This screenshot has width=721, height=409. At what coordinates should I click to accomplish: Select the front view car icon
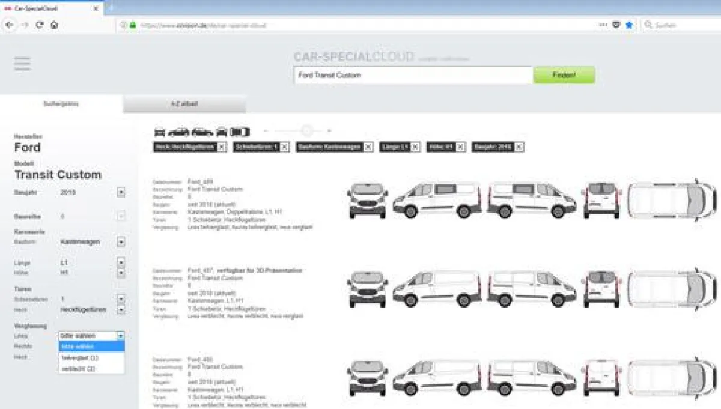pos(159,132)
